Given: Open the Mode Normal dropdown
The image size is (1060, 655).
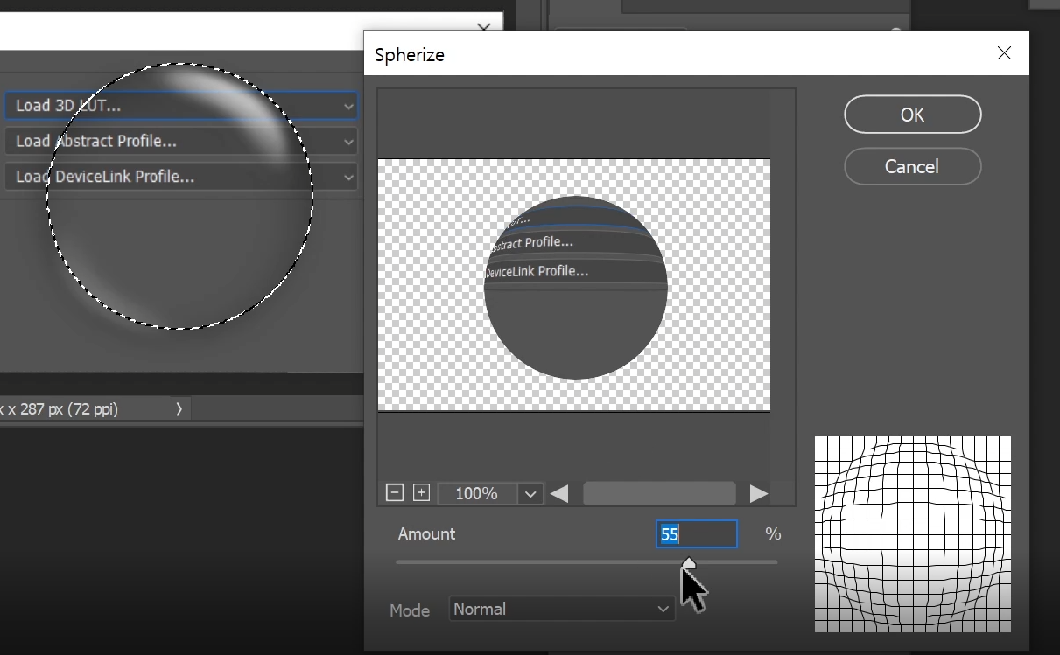Looking at the screenshot, I should [561, 609].
